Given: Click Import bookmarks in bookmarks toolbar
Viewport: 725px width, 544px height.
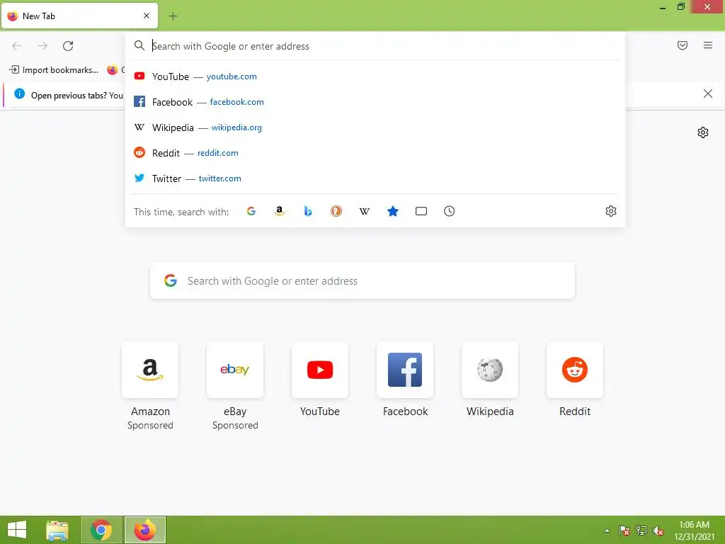Looking at the screenshot, I should (x=54, y=70).
